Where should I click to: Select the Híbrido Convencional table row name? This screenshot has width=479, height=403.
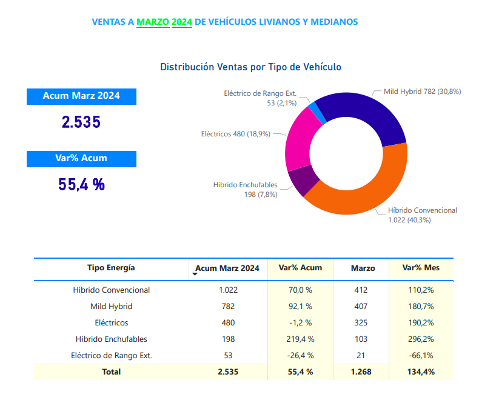click(x=111, y=290)
